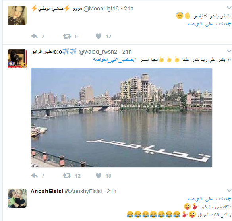Like the @MoonLigt16 tweet
232x221 pixels.
point(99,36)
